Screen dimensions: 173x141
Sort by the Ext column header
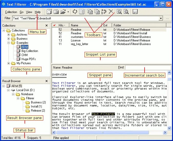107,25
